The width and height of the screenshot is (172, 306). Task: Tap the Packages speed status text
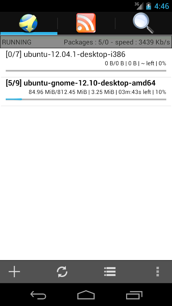coord(117,42)
